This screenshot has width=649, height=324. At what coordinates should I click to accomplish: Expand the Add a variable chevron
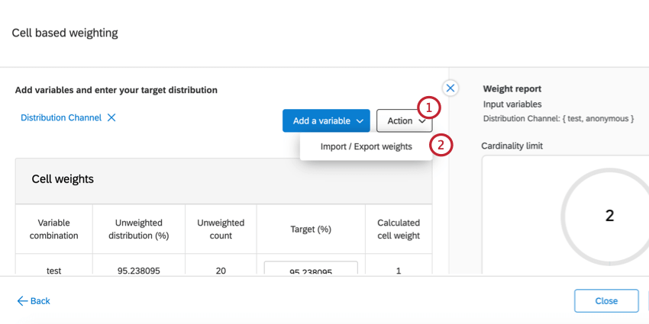(x=360, y=121)
